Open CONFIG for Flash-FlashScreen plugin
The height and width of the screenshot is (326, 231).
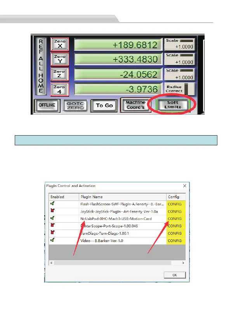click(x=176, y=204)
